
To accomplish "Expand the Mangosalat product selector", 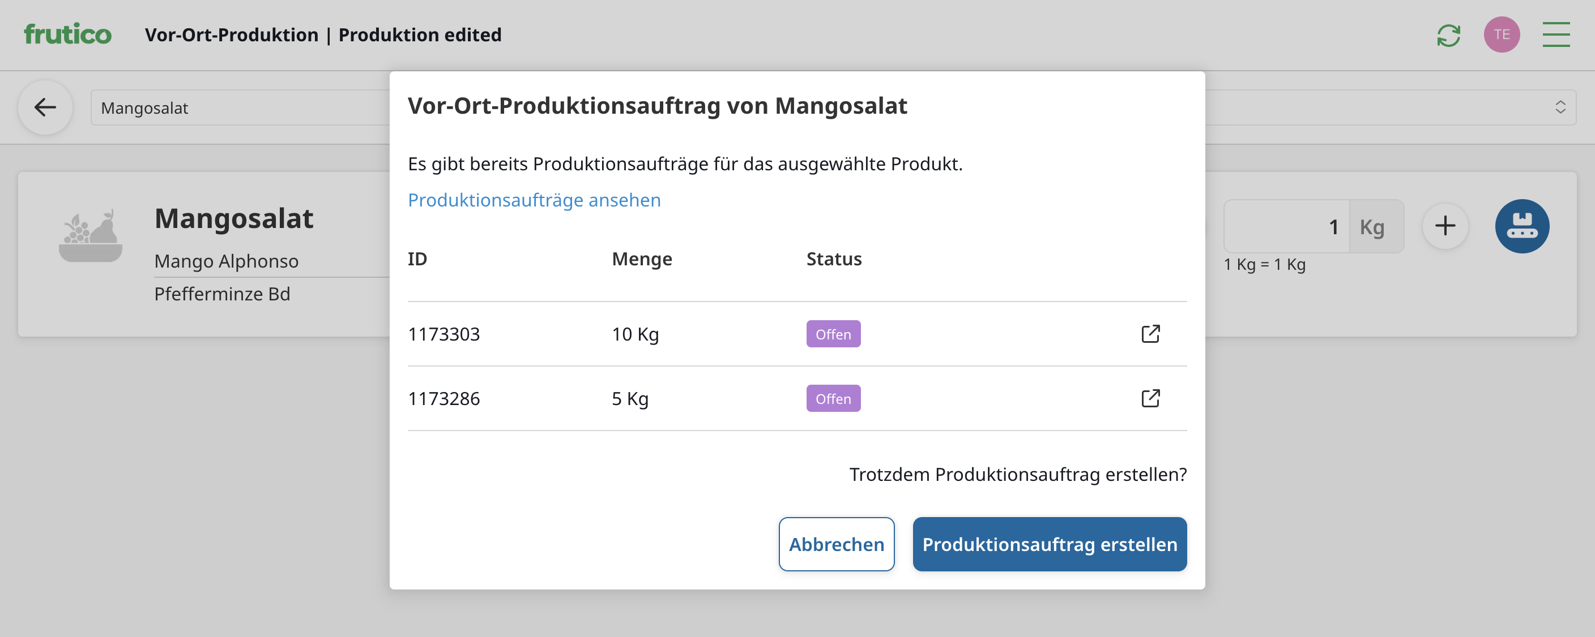I will (x=241, y=108).
